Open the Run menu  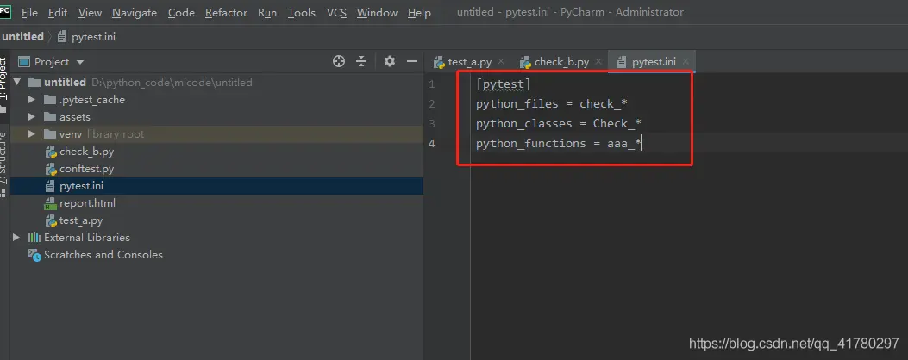[x=267, y=12]
